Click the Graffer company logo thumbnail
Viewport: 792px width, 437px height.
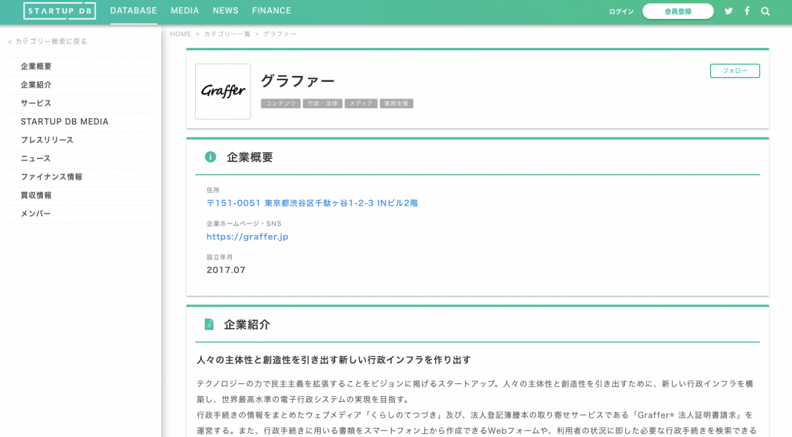pos(223,91)
